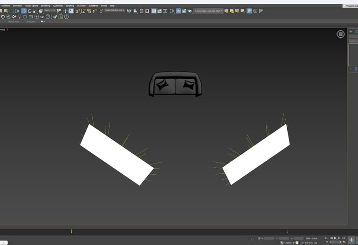Open the Scripting menu
Screen dimensions: 358x245
pyautogui.click(x=70, y=6)
